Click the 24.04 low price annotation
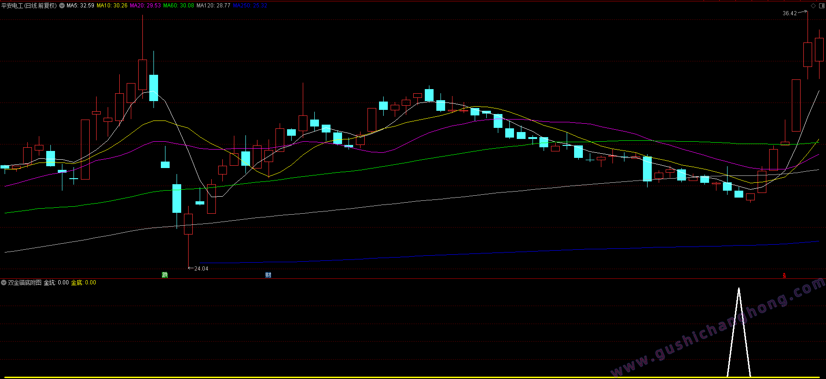826x379 pixels. (201, 269)
